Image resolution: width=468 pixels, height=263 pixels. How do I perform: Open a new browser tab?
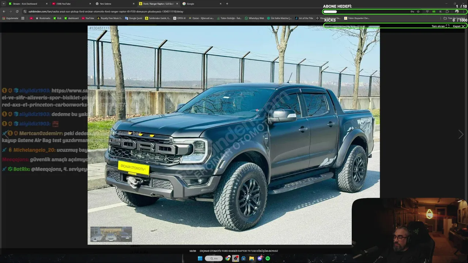coord(227,4)
